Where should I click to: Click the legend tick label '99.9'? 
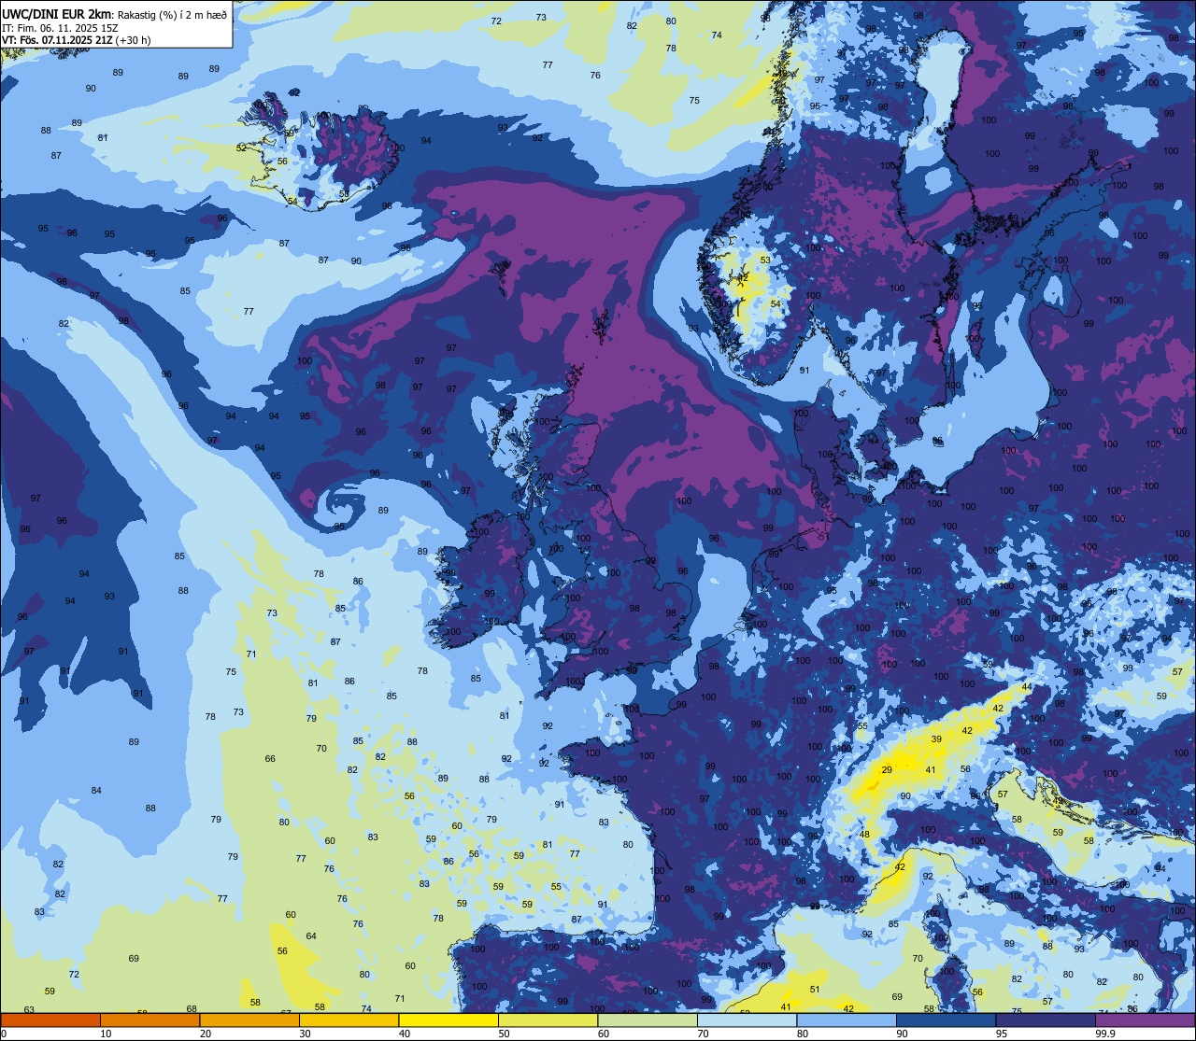[x=1105, y=1034]
